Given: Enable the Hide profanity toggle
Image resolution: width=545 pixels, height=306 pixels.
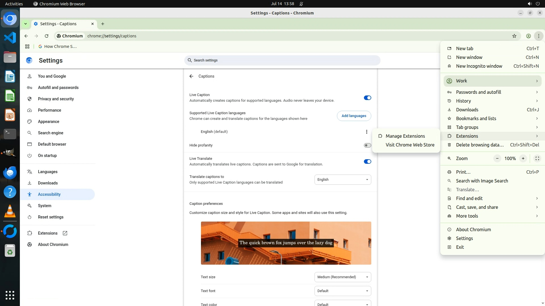Looking at the screenshot, I should coord(367,145).
